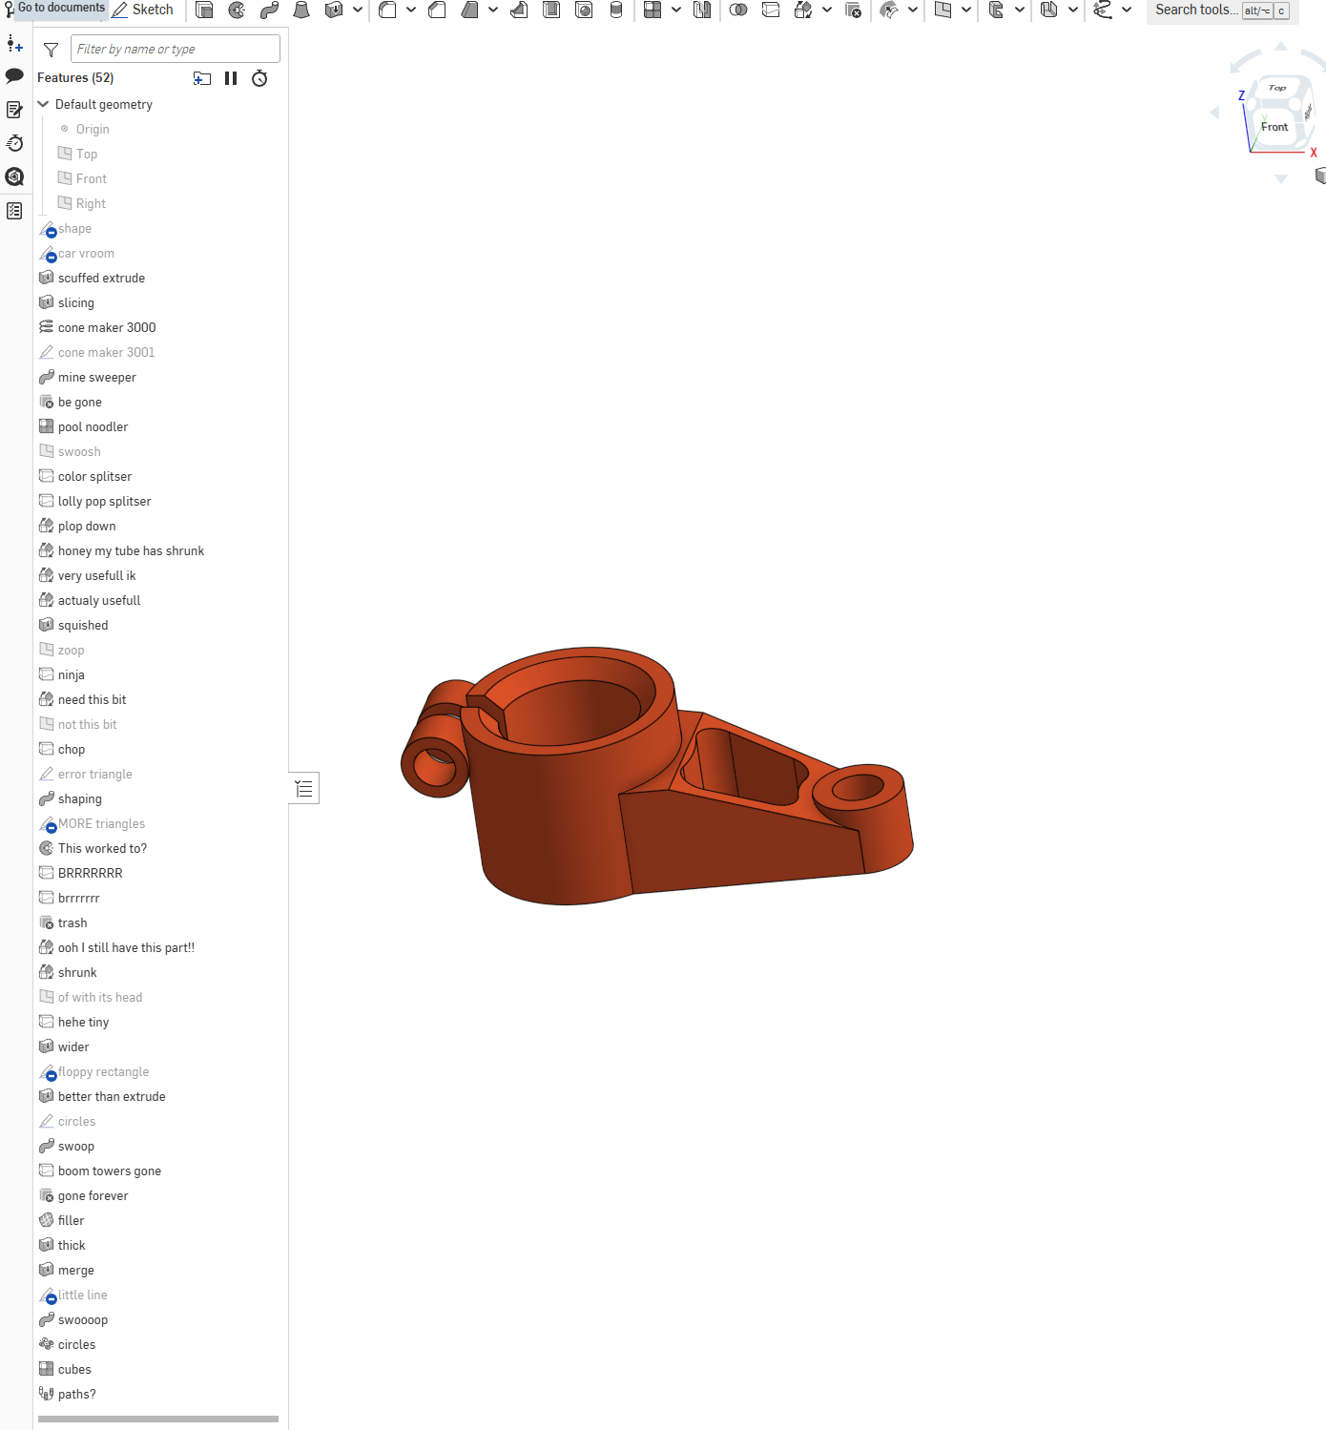Select the Linear pattern tool
This screenshot has height=1430, width=1326.
653,10
